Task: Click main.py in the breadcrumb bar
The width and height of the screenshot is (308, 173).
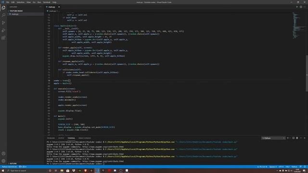Action: [x=52, y=11]
